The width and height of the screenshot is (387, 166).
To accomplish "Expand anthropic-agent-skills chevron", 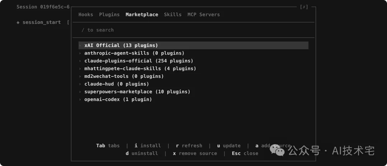I will (80, 53).
